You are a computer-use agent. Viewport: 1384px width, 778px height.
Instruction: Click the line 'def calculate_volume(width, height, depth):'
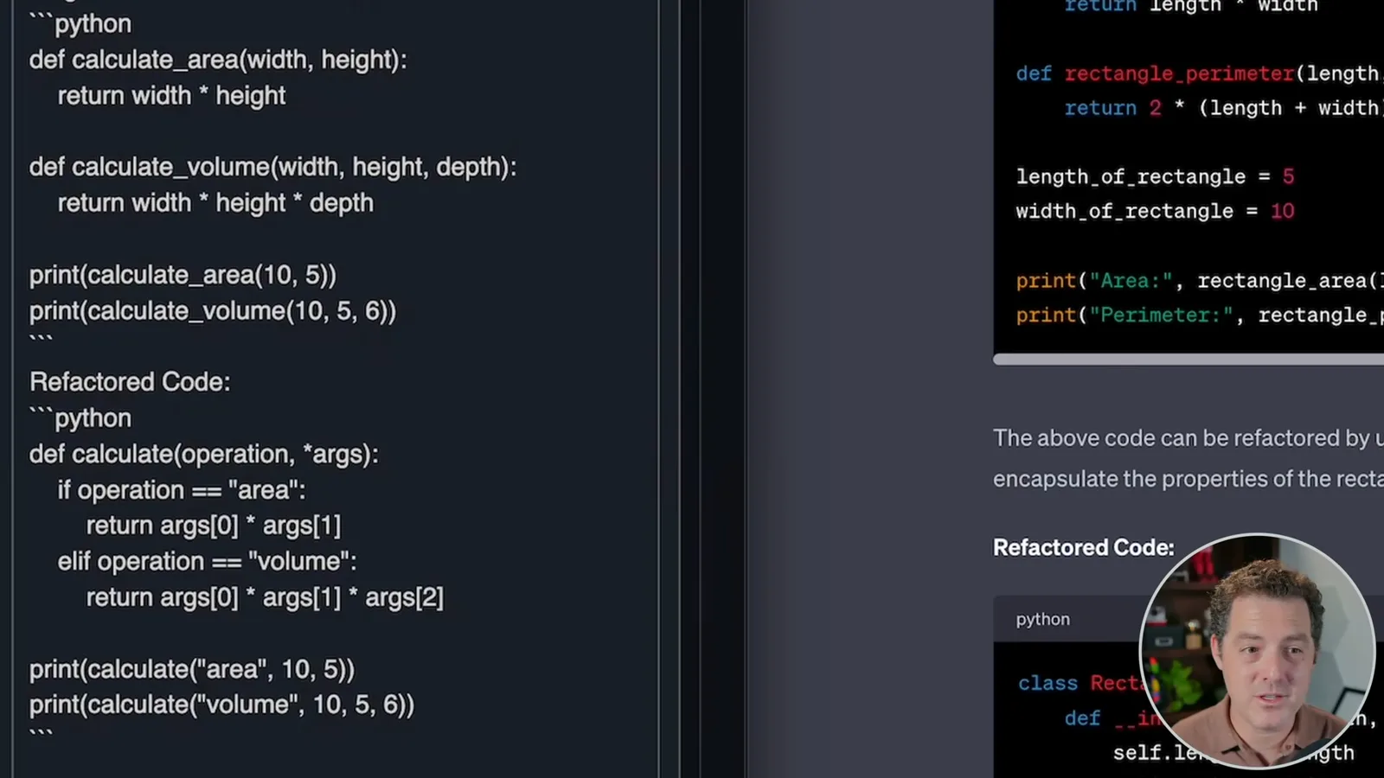click(x=272, y=167)
